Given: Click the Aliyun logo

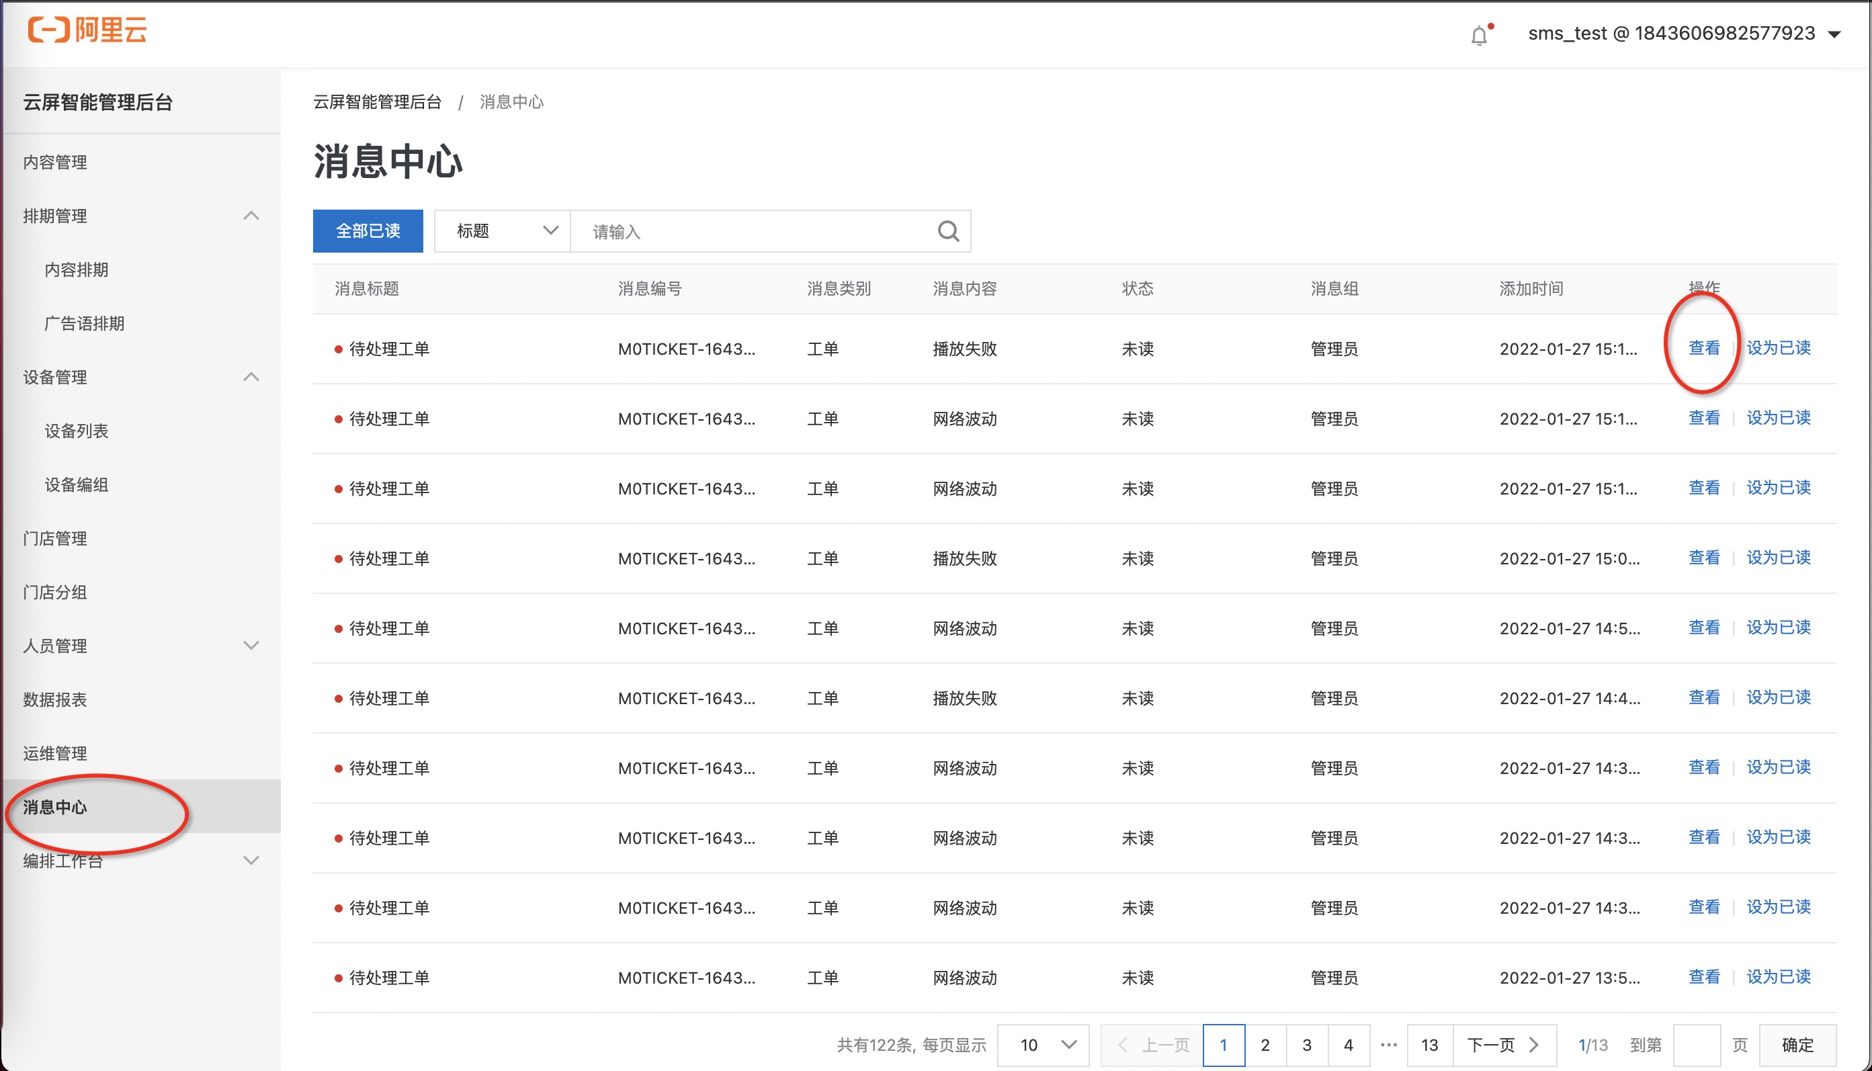Looking at the screenshot, I should (87, 30).
